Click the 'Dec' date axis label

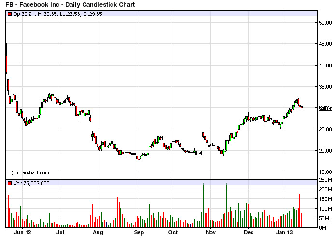tap(248, 232)
